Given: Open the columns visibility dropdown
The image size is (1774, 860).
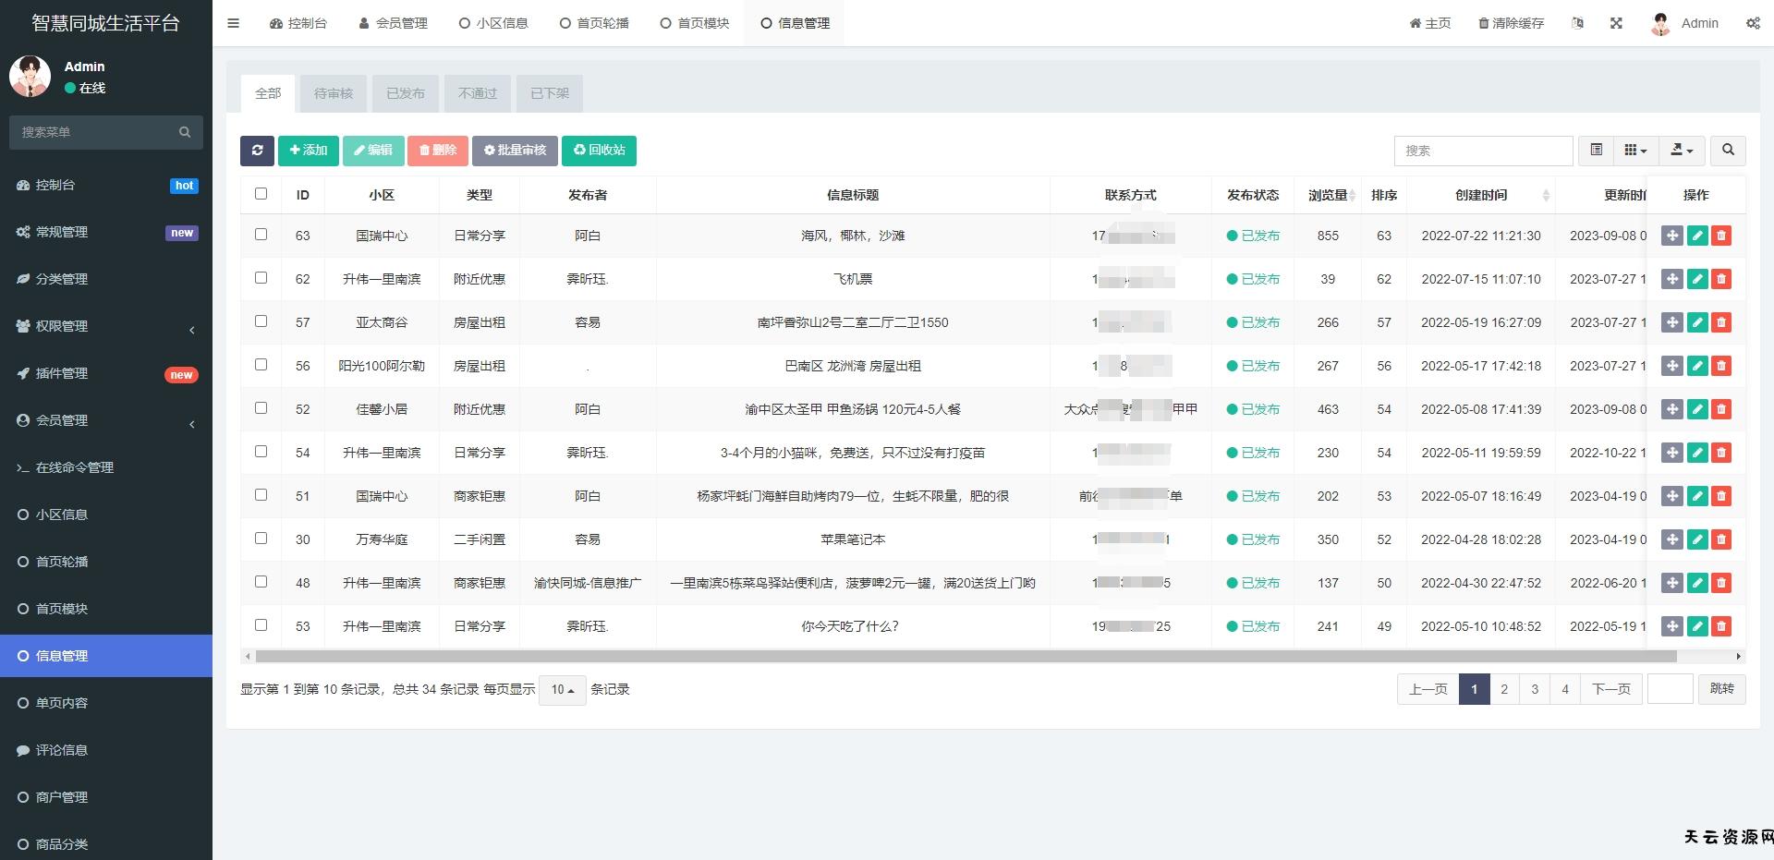Looking at the screenshot, I should (x=1635, y=151).
